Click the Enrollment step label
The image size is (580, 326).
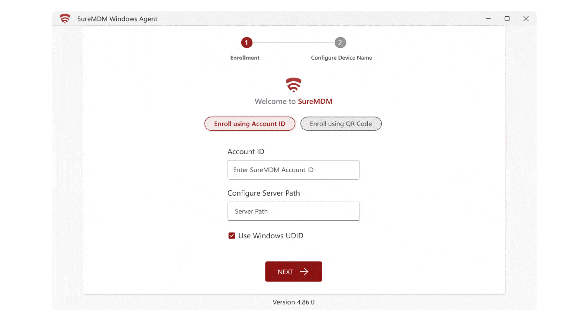coord(245,58)
